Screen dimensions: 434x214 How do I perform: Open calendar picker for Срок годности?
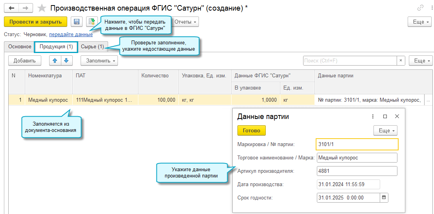384,198
